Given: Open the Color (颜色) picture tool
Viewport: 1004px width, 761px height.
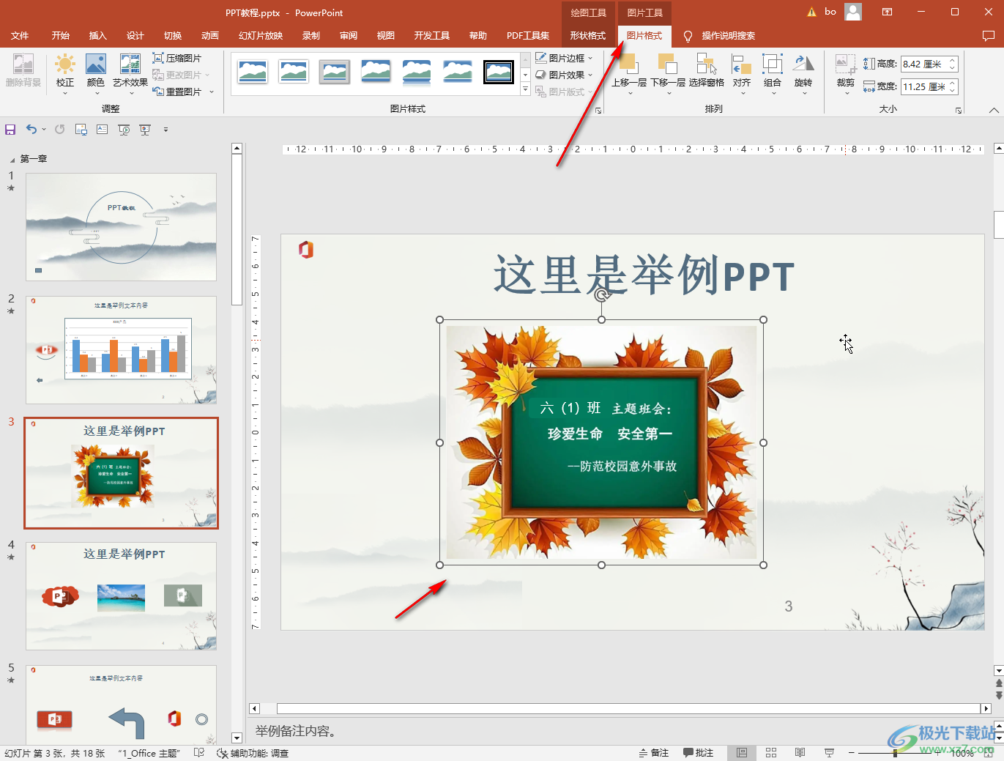Looking at the screenshot, I should click(96, 64).
